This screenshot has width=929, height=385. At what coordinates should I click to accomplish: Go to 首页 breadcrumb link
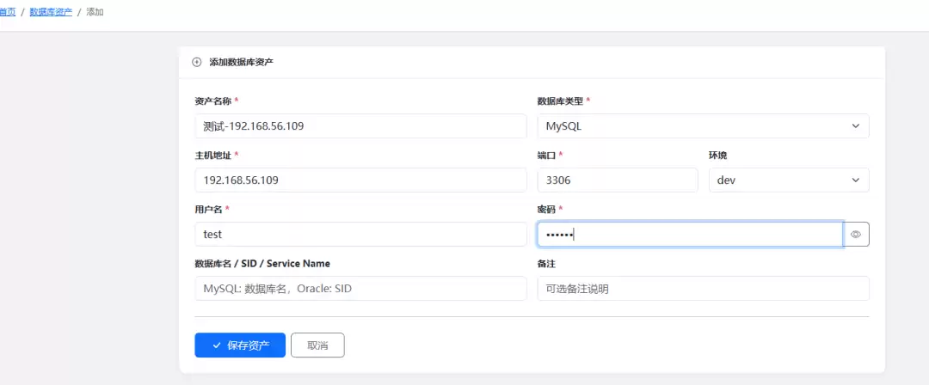8,12
